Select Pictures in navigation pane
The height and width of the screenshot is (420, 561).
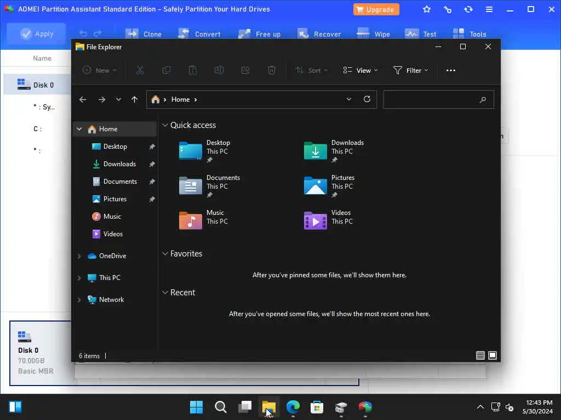pyautogui.click(x=115, y=199)
